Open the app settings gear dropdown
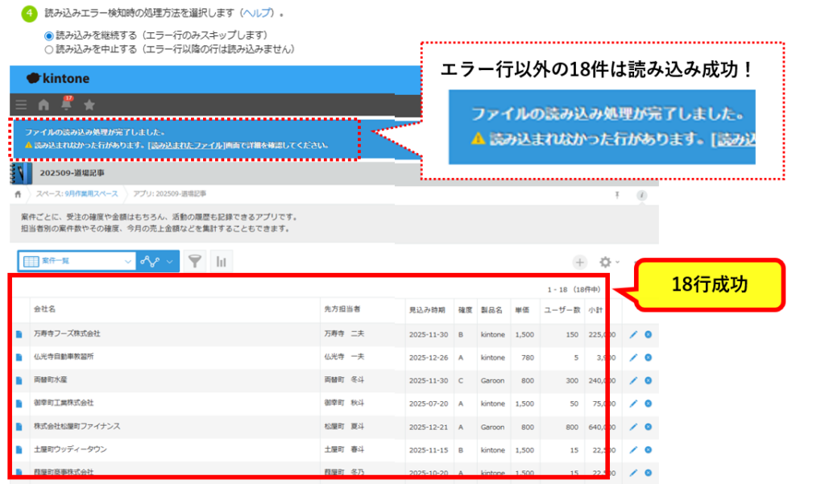This screenshot has width=825, height=484. [x=608, y=262]
